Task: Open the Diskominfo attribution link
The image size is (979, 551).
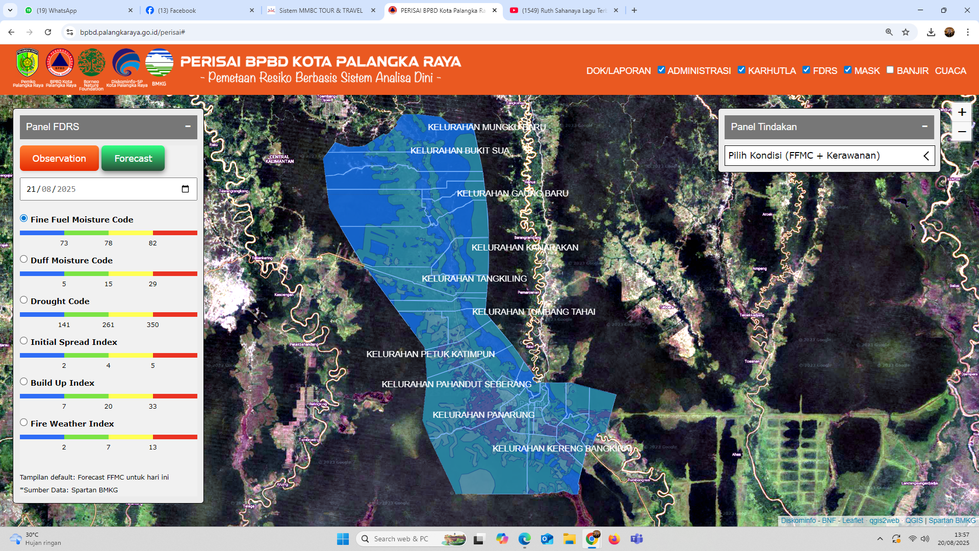Action: pos(798,520)
